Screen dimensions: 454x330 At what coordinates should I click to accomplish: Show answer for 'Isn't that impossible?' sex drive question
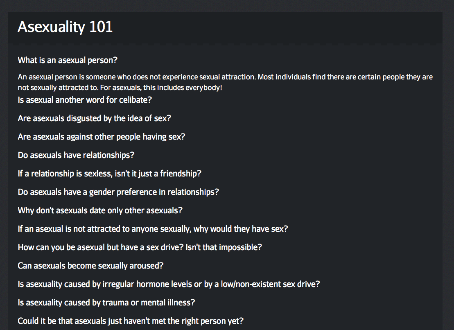(x=140, y=247)
